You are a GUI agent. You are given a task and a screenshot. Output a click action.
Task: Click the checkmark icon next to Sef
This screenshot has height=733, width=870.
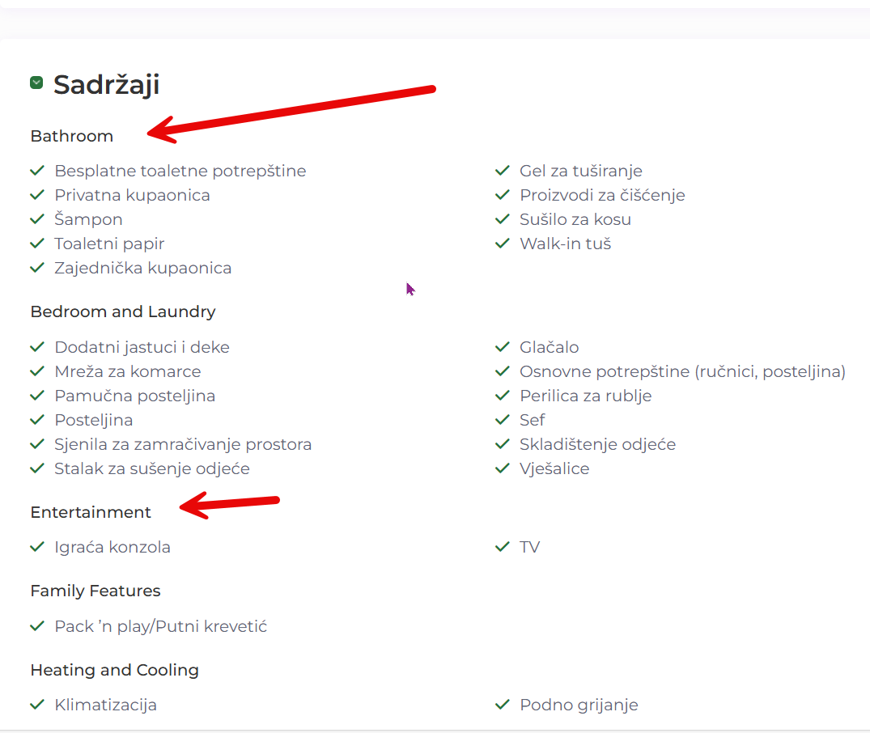[x=502, y=420]
